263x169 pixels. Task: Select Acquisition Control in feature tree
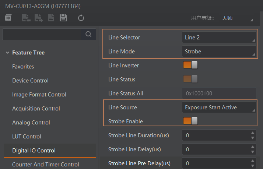click(36, 109)
